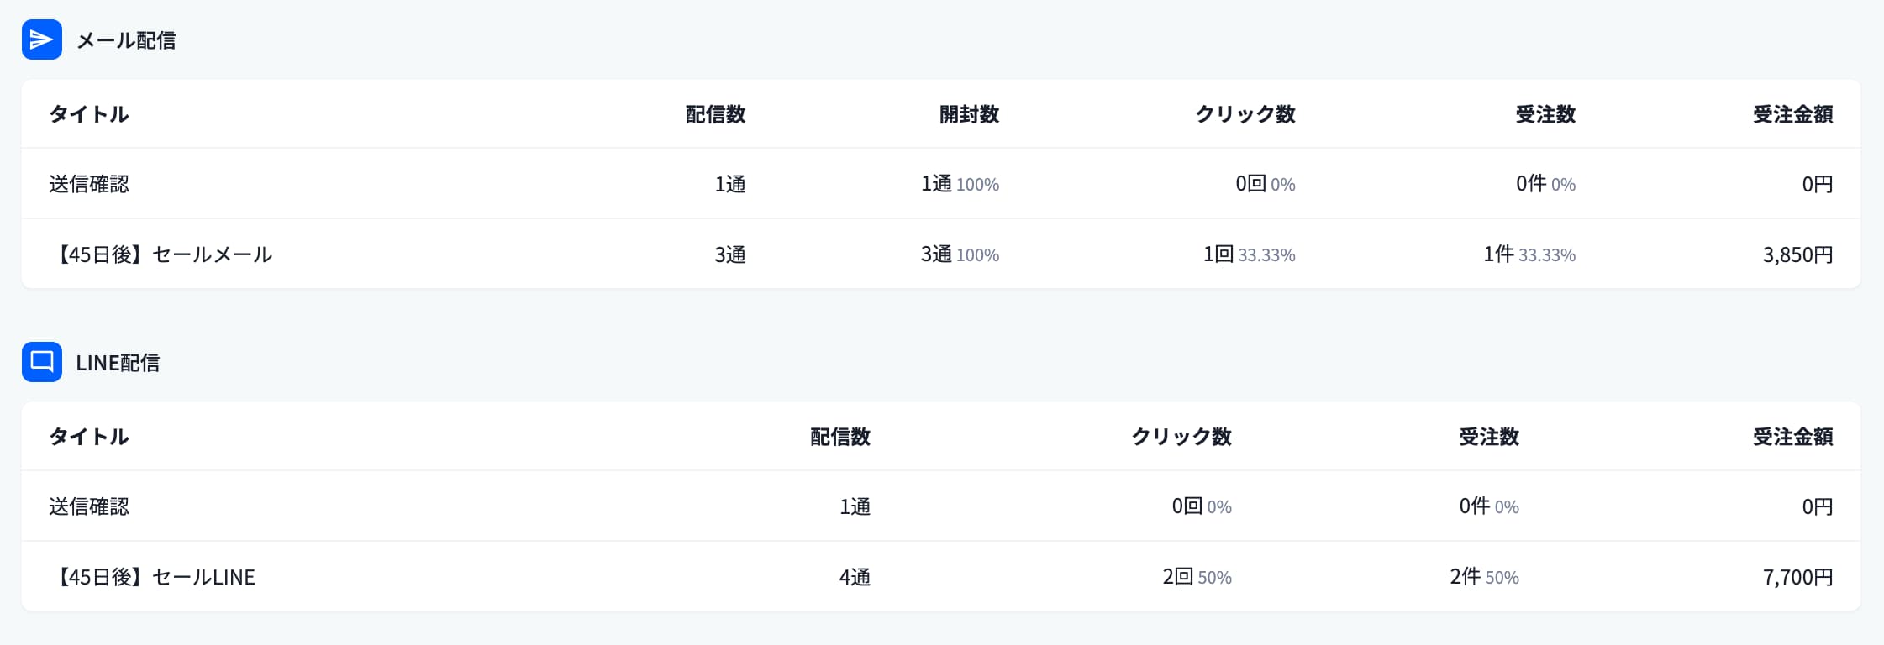Click the LINE delivery chat bubble icon
This screenshot has height=645, width=1884.
coord(42,362)
